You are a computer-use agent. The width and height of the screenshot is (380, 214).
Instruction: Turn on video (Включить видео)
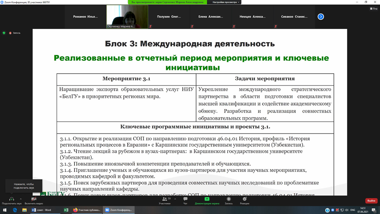click(x=34, y=200)
